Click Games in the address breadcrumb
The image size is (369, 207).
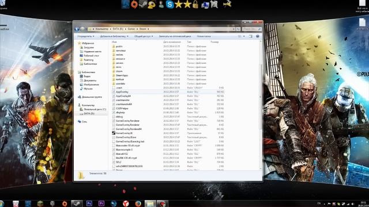(131, 29)
